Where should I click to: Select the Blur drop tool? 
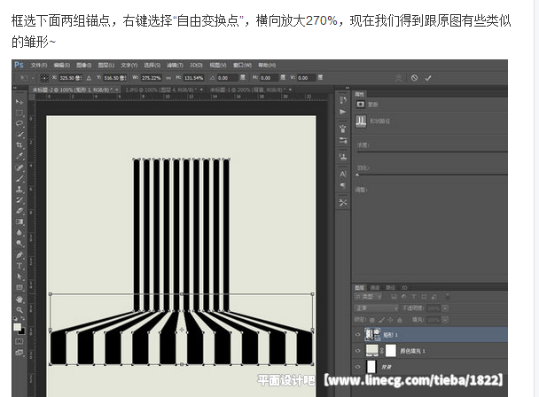tap(20, 233)
